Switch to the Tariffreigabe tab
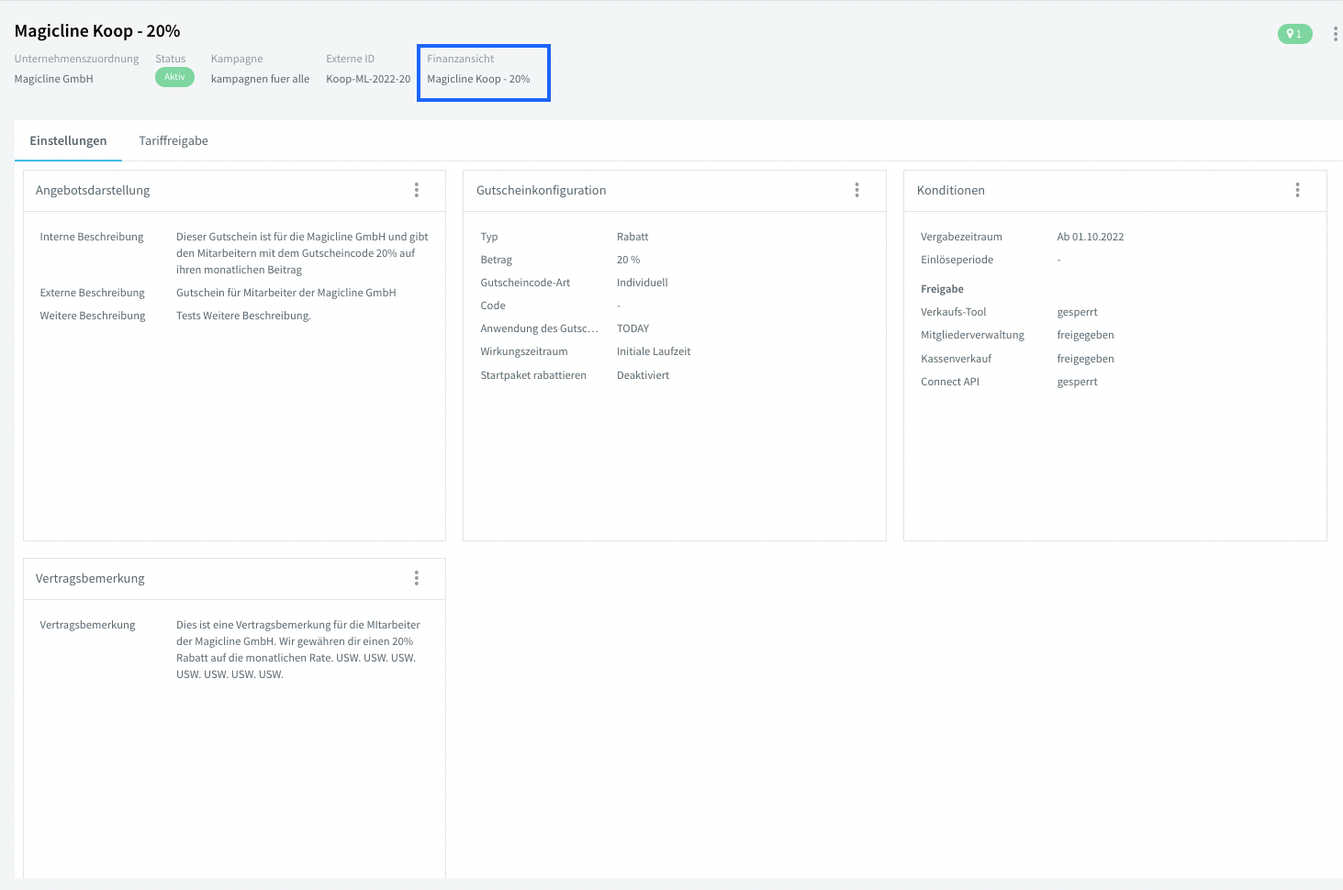1343x890 pixels. pyautogui.click(x=173, y=140)
